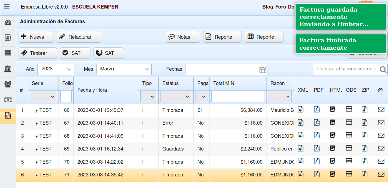Image resolution: width=388 pixels, height=188 pixels.
Task: Open the Foro link
Action: 281,7
